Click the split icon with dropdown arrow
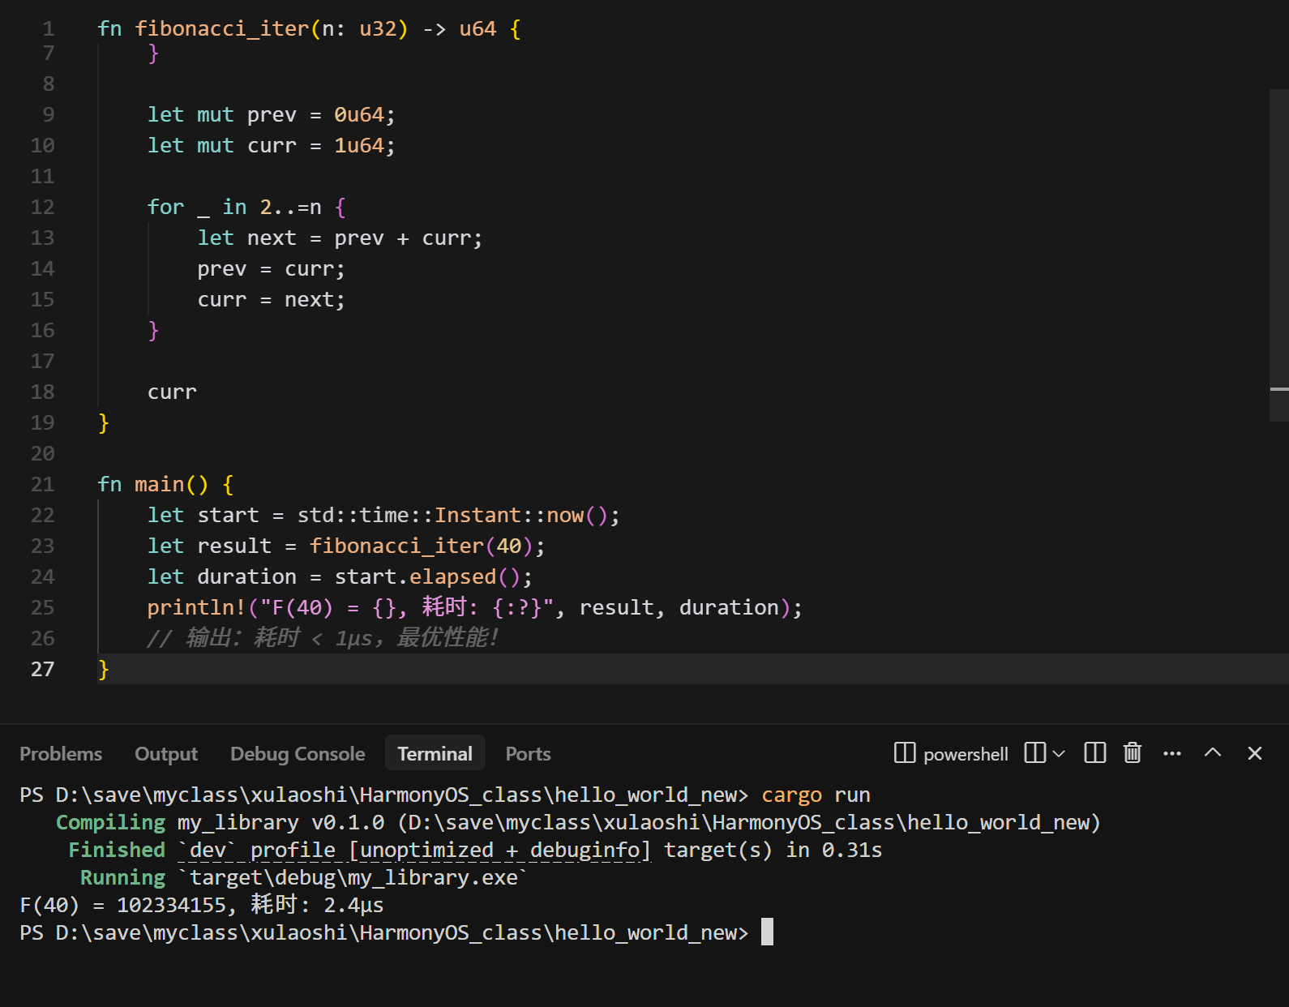Viewport: 1289px width, 1007px height. click(x=1035, y=753)
